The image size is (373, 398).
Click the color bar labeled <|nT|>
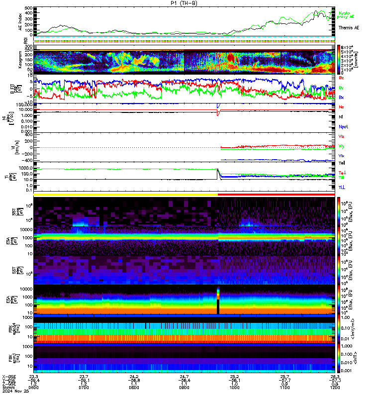[339, 358]
